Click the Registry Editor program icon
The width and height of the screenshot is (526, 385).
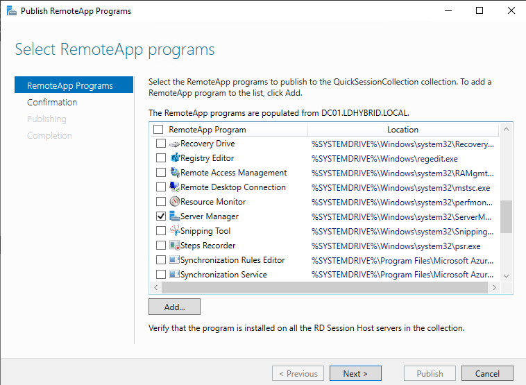pos(174,158)
